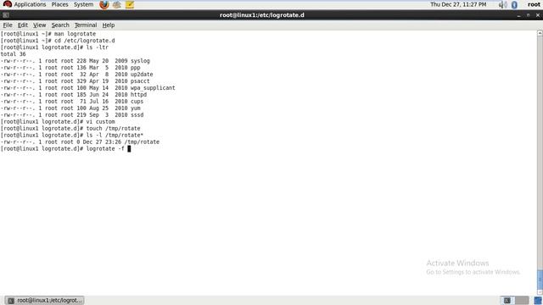Open the terminal window menu icon
543x305 pixels.
pyautogui.click(x=6, y=15)
